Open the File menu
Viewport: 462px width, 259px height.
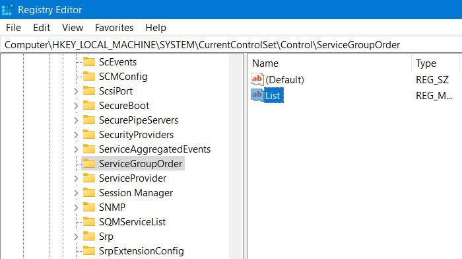pyautogui.click(x=14, y=28)
